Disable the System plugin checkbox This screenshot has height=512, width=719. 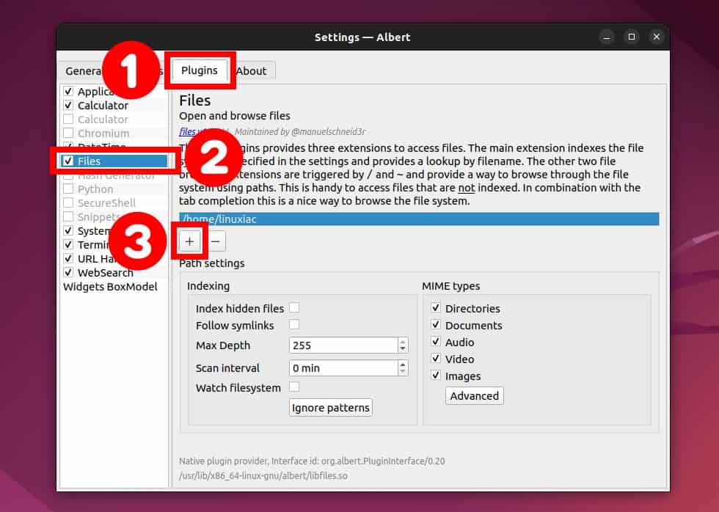[x=68, y=230]
